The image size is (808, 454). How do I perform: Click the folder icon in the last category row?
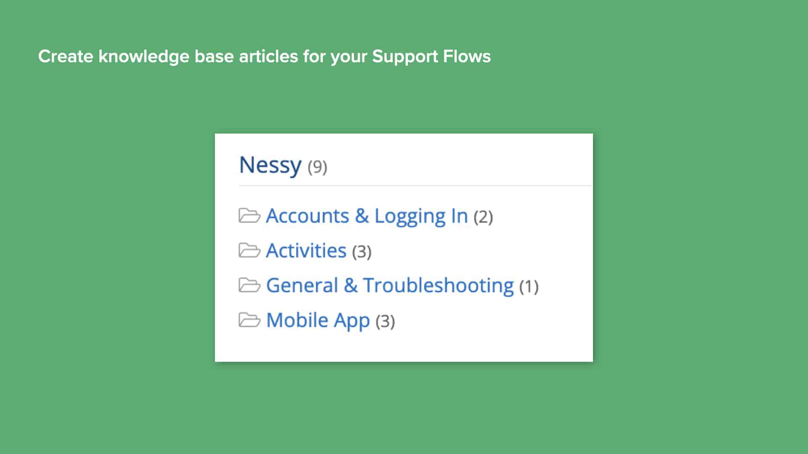click(250, 319)
